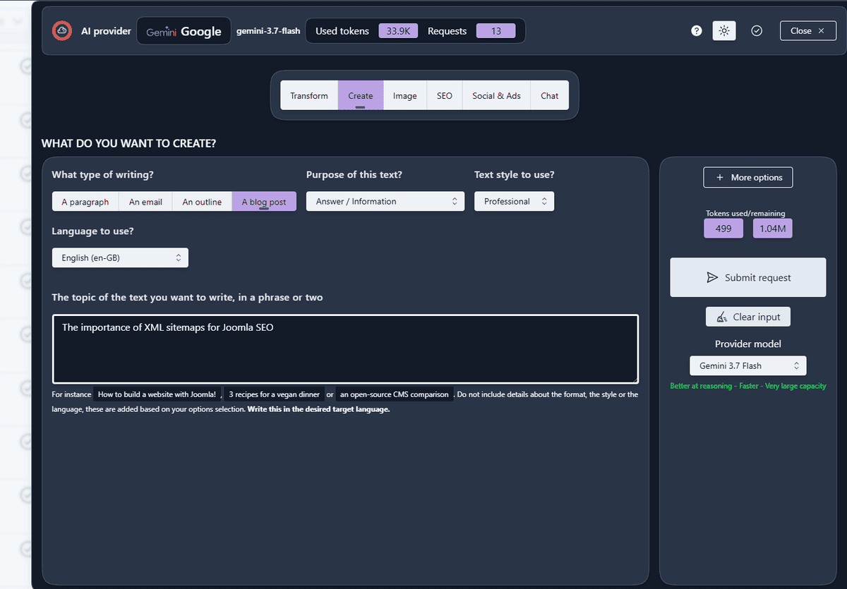847x589 pixels.
Task: Click into the topic text area
Action: pyautogui.click(x=345, y=349)
